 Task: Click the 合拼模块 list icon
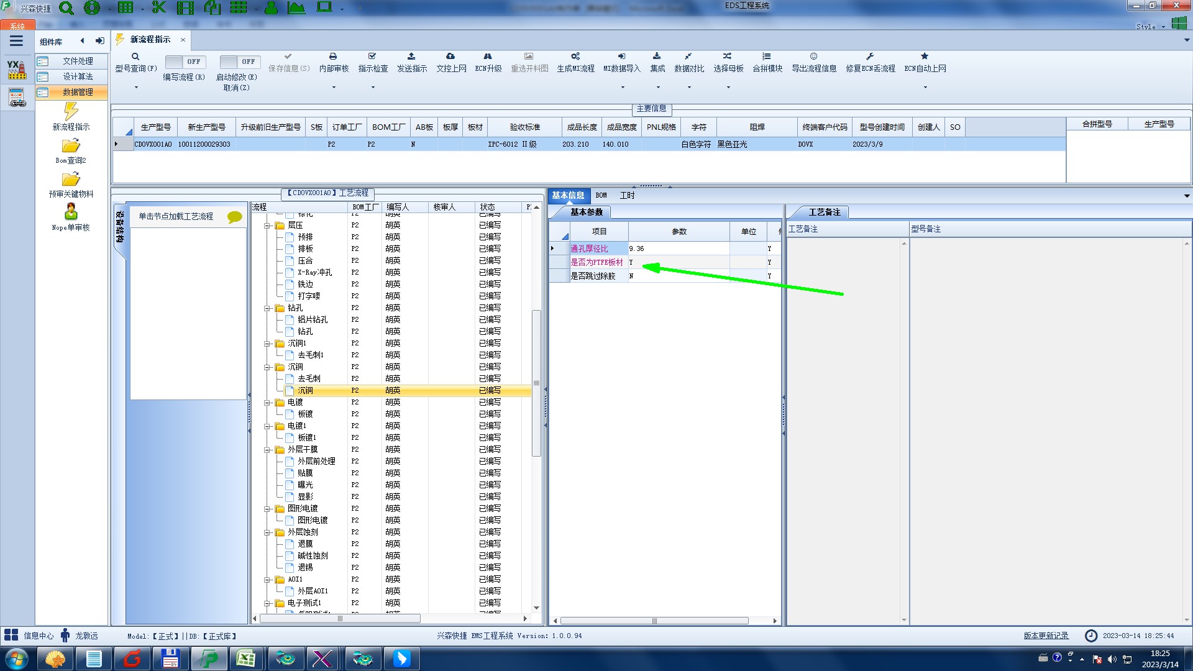point(767,57)
